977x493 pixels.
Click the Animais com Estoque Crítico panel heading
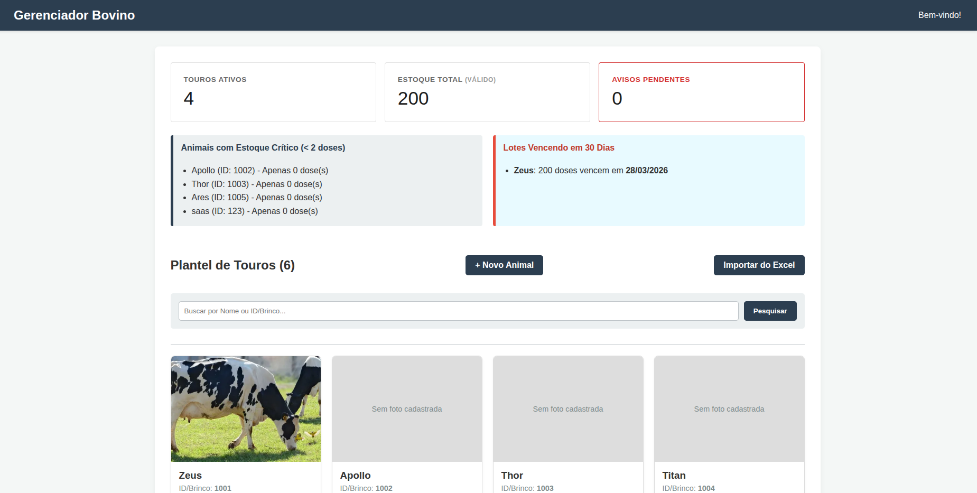263,147
